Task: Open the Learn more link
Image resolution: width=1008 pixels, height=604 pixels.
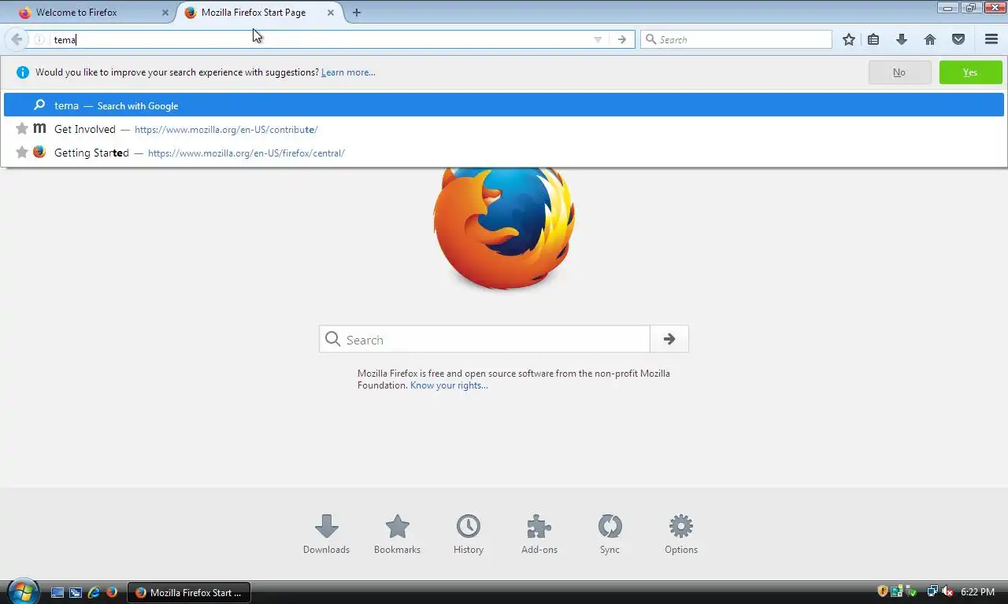Action: click(x=348, y=72)
